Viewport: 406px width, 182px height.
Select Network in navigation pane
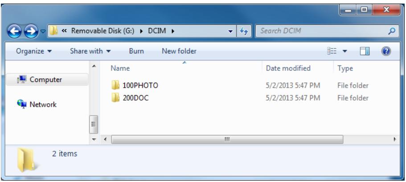point(37,104)
